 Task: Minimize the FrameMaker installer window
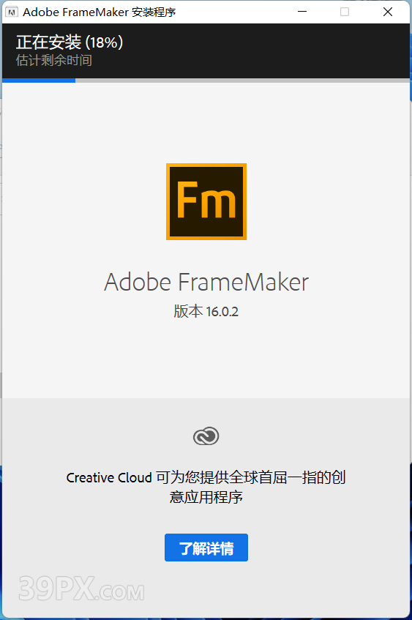coord(302,12)
